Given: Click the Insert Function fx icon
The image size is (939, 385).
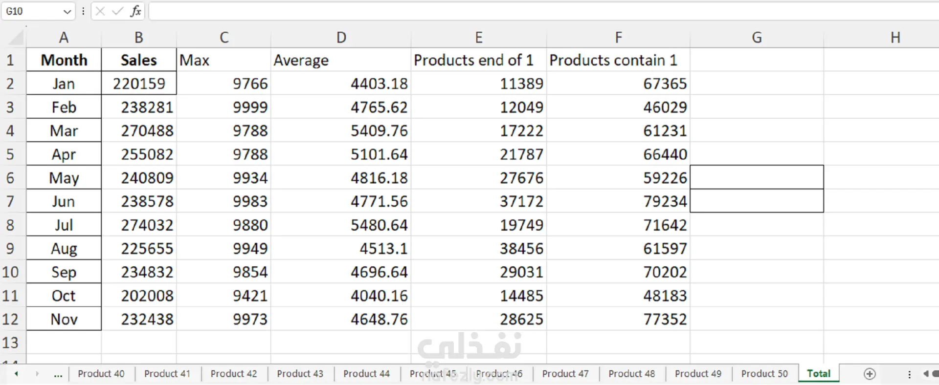Looking at the screenshot, I should click(x=135, y=11).
